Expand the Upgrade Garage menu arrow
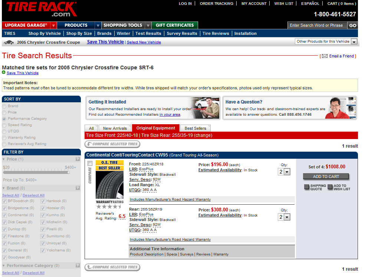The image size is (365, 277). coord(53,26)
